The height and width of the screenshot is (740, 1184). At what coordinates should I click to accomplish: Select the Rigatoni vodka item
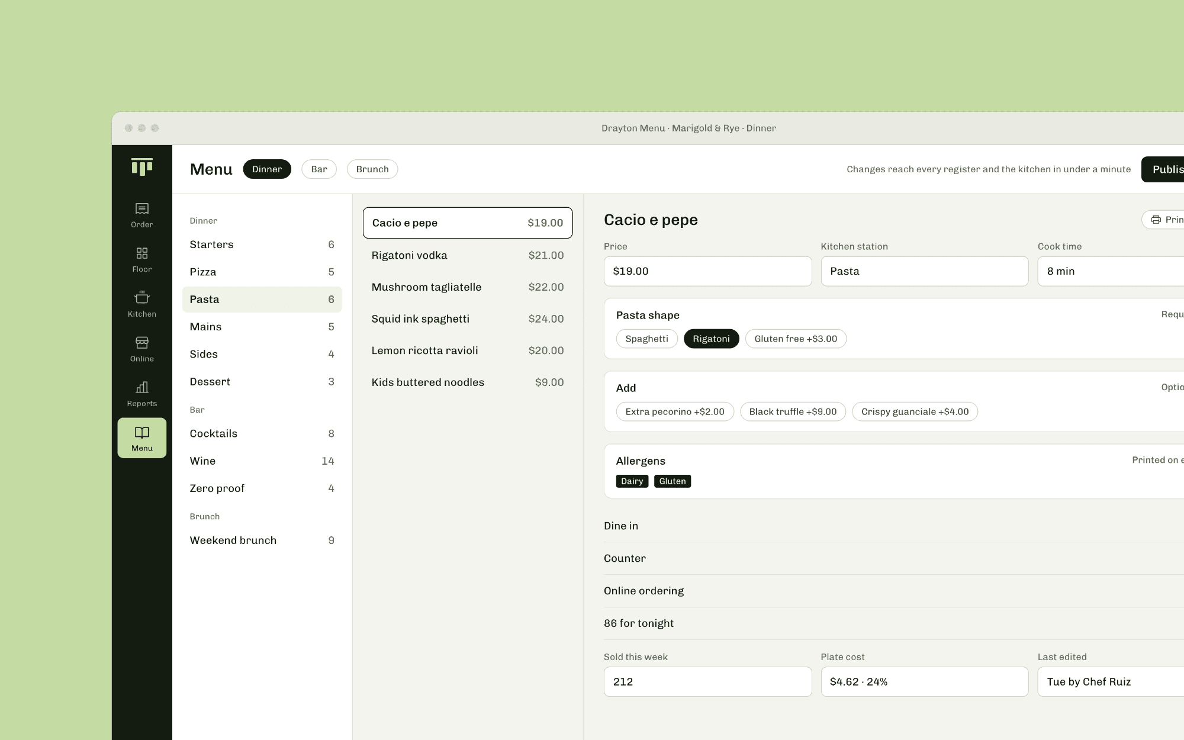point(468,255)
